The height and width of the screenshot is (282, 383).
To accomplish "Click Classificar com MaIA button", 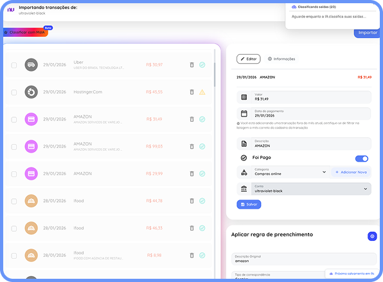I will tap(26, 32).
